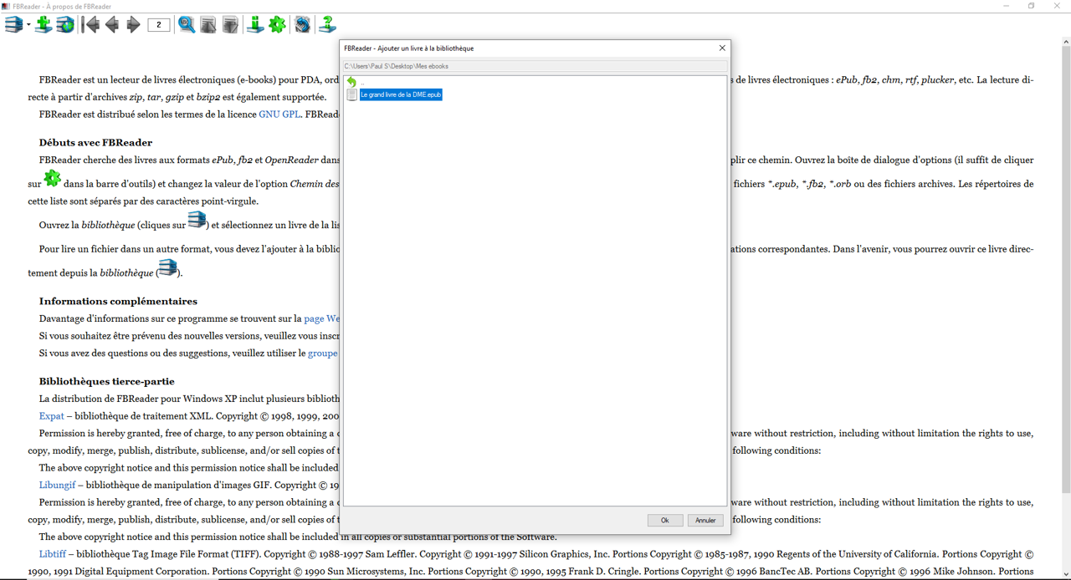Go back with the left arrow icon
This screenshot has width=1071, height=580.
pos(112,24)
